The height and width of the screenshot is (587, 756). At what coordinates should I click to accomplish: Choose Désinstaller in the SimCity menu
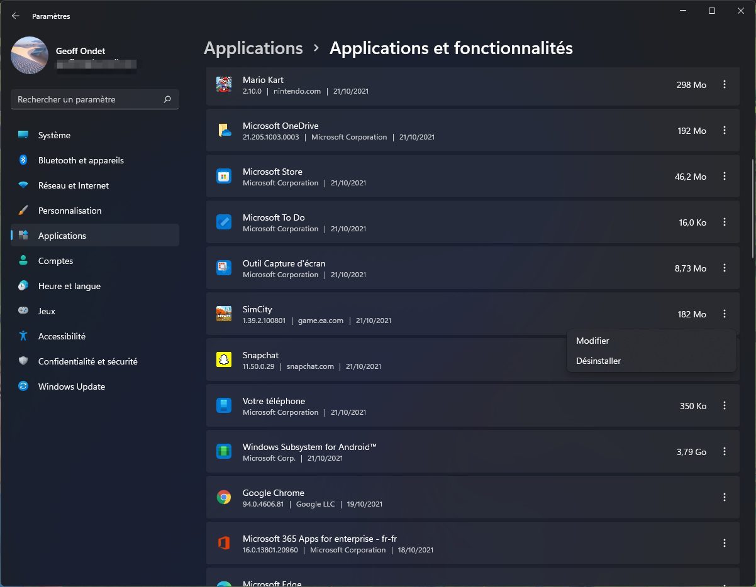pyautogui.click(x=651, y=361)
